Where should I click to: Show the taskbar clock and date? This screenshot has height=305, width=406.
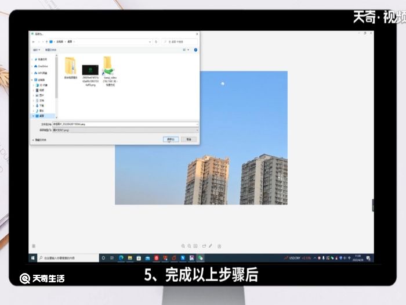tap(358, 258)
